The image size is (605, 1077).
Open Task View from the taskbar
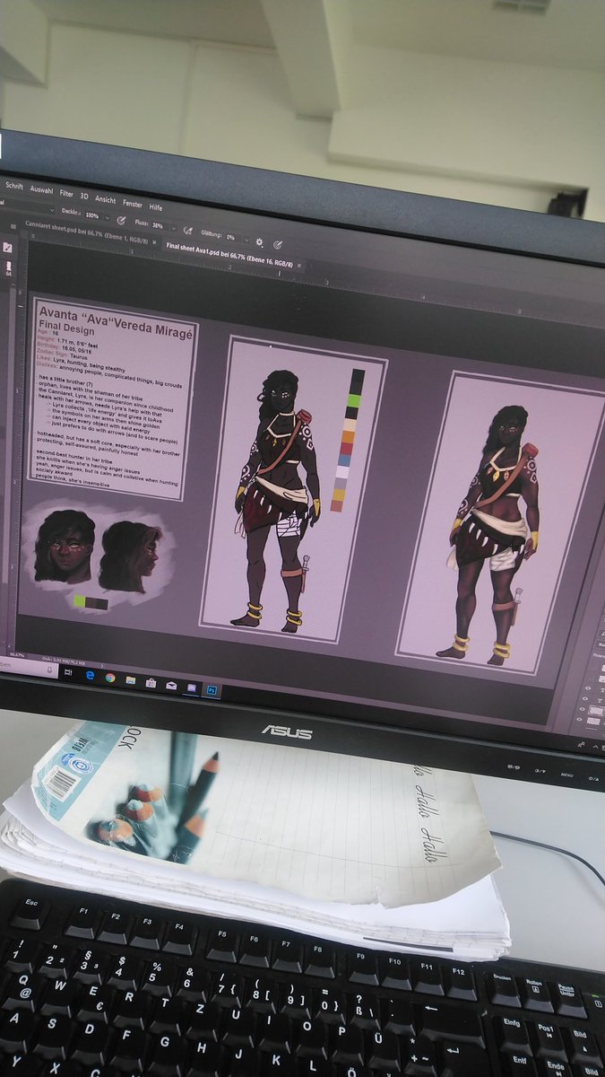pyautogui.click(x=68, y=672)
